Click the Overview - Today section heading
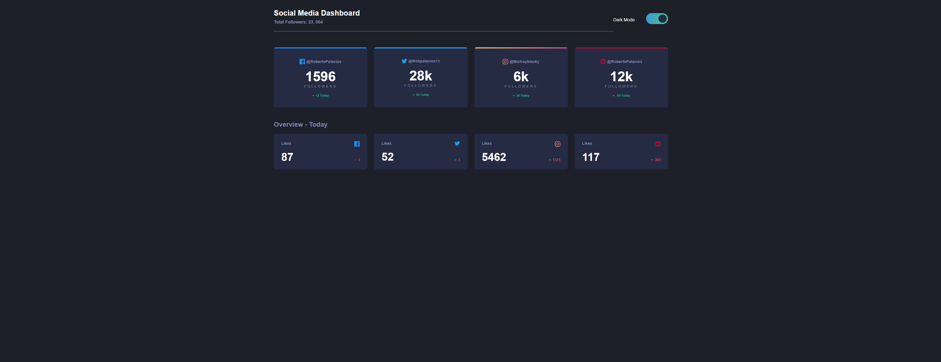 pos(300,124)
